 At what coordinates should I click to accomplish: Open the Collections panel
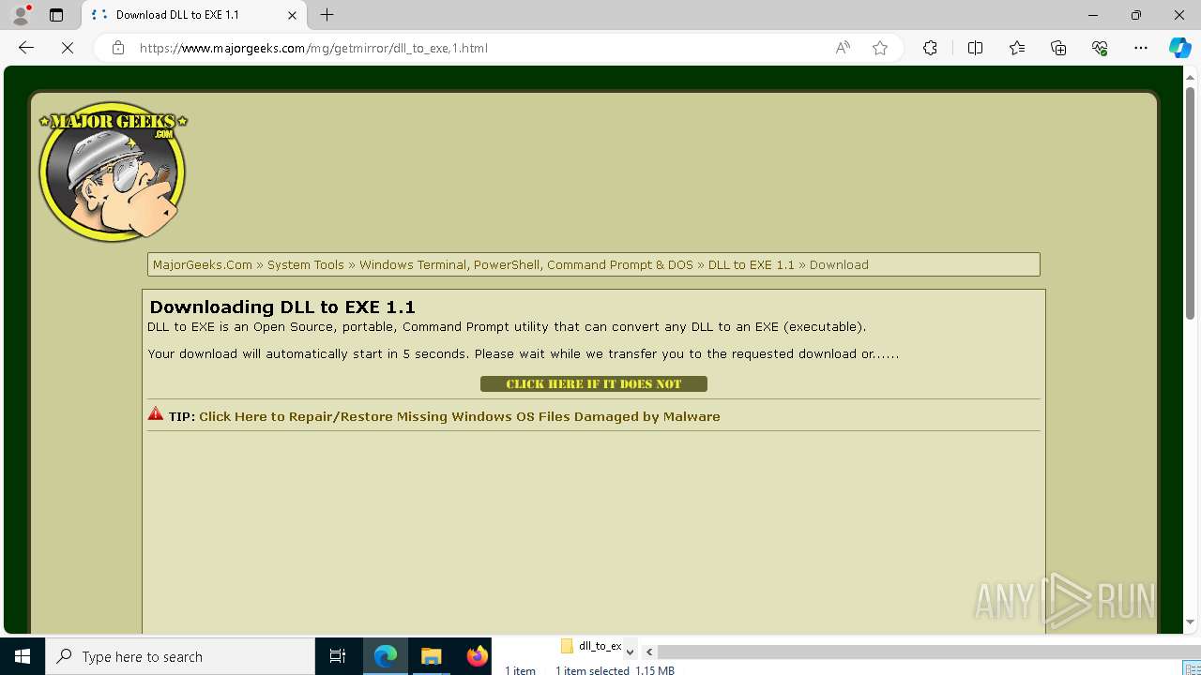click(1058, 48)
